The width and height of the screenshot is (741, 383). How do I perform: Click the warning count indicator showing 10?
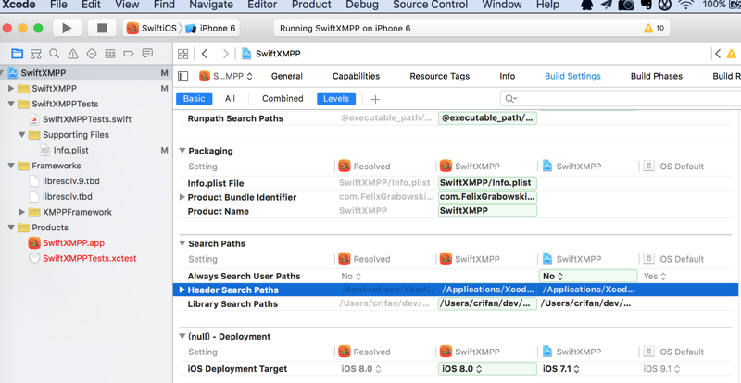(654, 28)
